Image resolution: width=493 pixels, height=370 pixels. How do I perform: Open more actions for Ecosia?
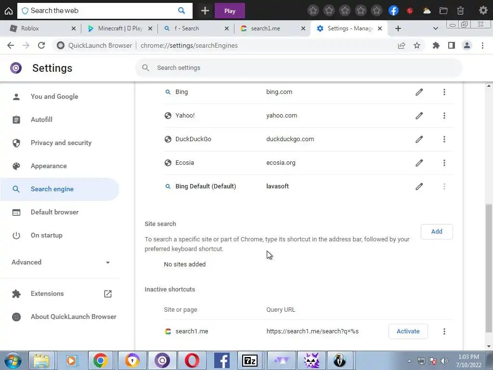pyautogui.click(x=444, y=163)
